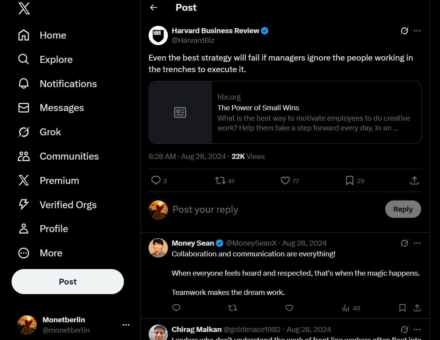
Task: Reply to Money Sean's comment
Action: 176,308
